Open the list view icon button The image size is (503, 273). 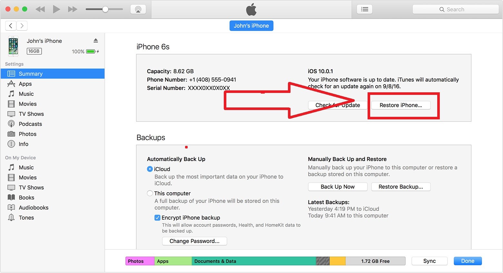[365, 9]
